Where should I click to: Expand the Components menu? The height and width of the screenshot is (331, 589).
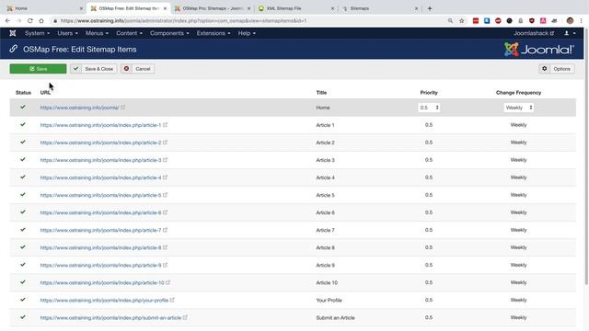point(169,33)
